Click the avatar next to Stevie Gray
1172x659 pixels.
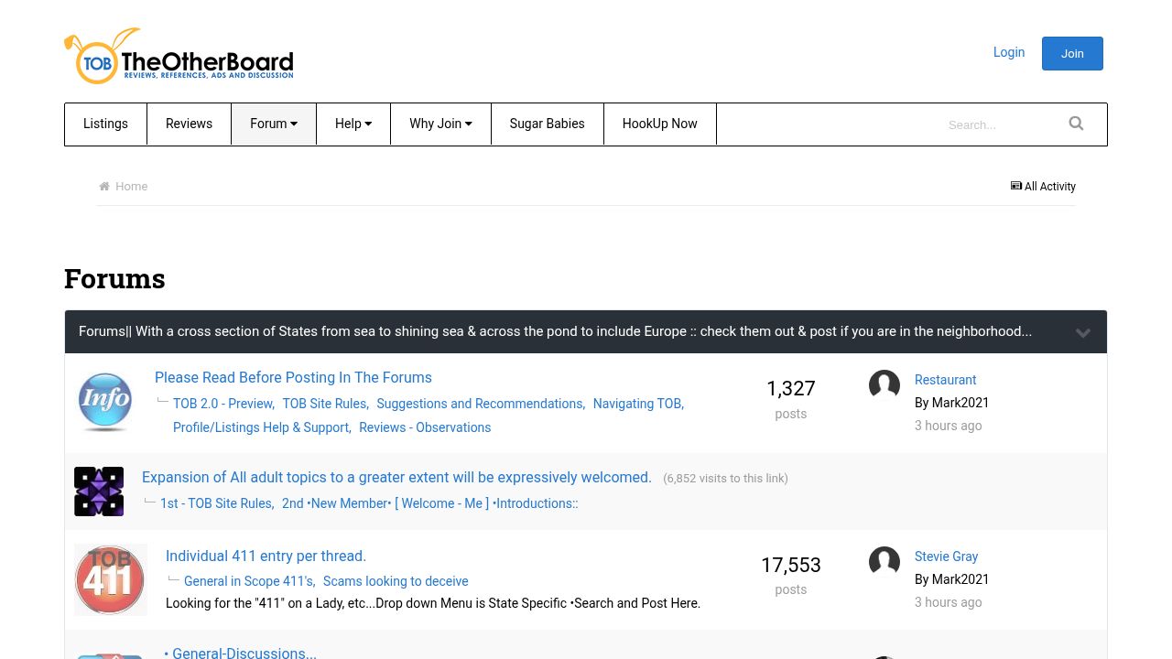coord(884,562)
